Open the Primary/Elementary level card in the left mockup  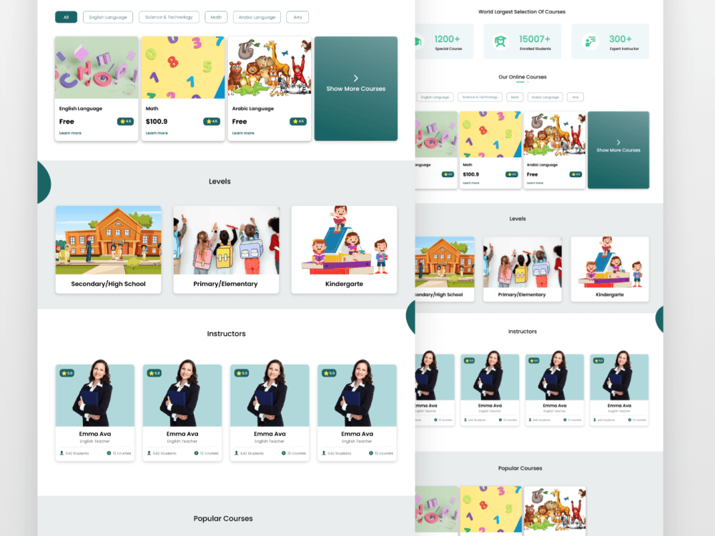(226, 249)
